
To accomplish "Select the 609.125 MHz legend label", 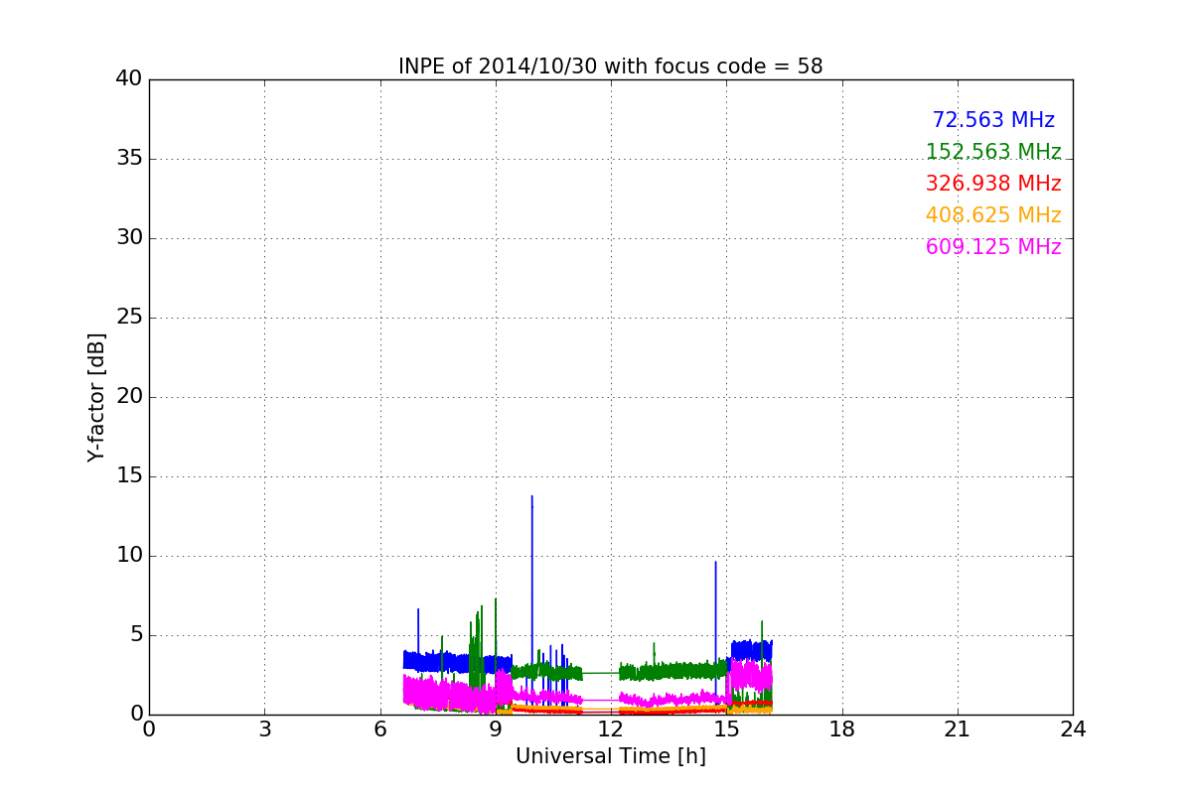I will (x=993, y=247).
